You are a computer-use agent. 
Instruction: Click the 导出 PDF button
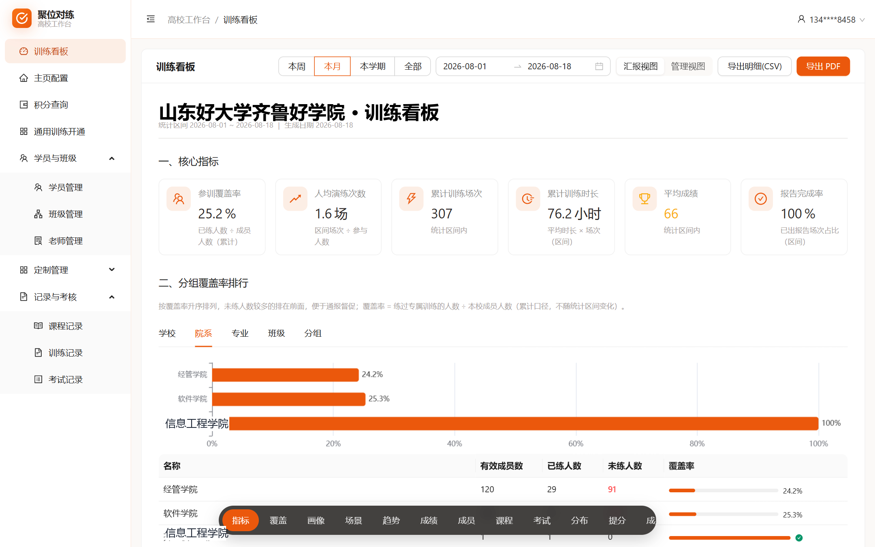pyautogui.click(x=823, y=66)
